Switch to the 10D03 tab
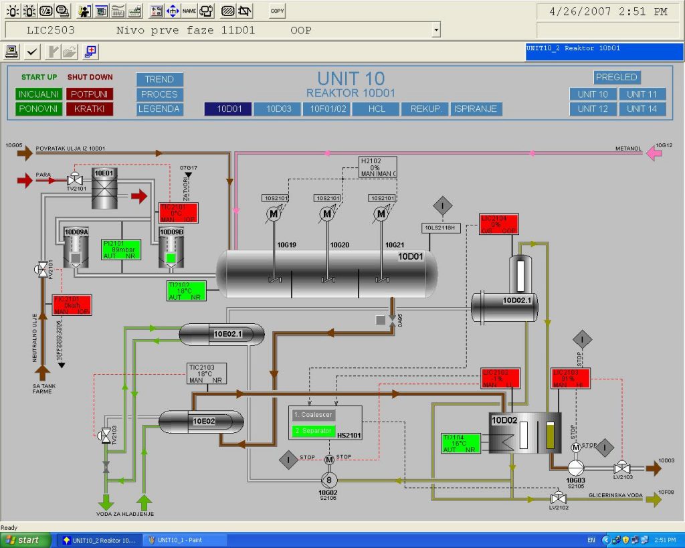Image resolution: width=685 pixels, height=548 pixels. 278,109
